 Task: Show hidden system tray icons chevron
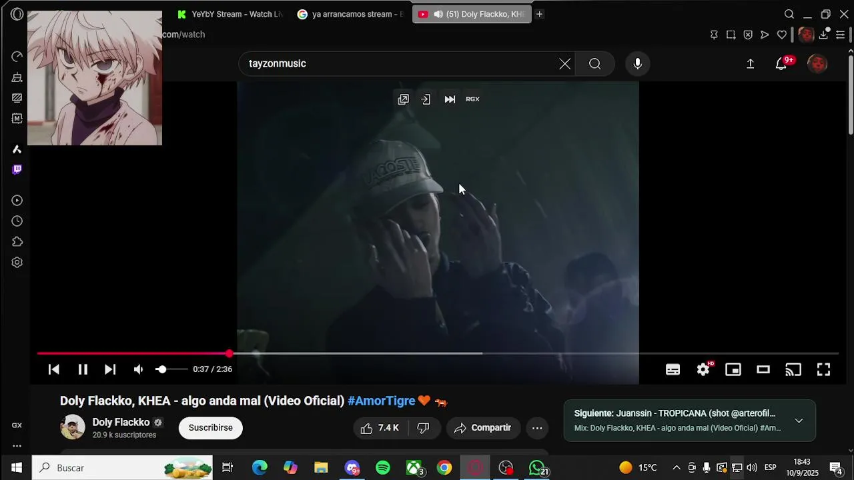click(x=676, y=468)
